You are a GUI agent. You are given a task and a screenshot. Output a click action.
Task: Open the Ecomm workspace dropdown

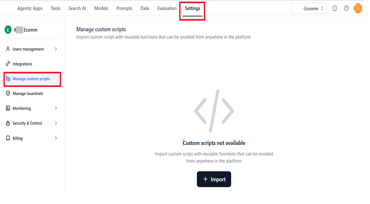pyautogui.click(x=309, y=9)
